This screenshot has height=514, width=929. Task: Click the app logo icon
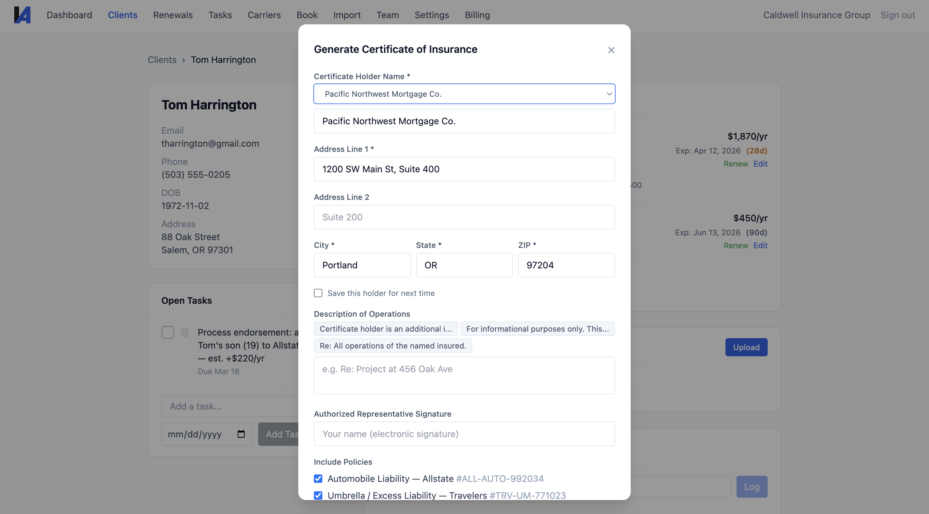[x=22, y=15]
